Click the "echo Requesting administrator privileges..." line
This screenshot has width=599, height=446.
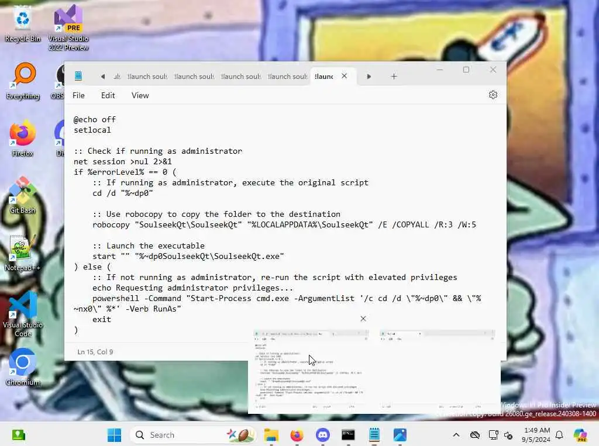(x=192, y=288)
